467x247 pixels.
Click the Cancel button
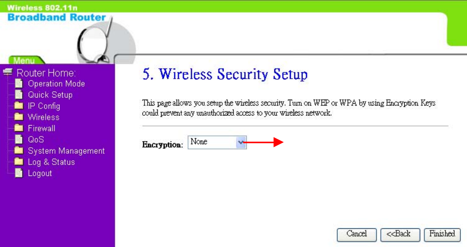[x=356, y=235]
